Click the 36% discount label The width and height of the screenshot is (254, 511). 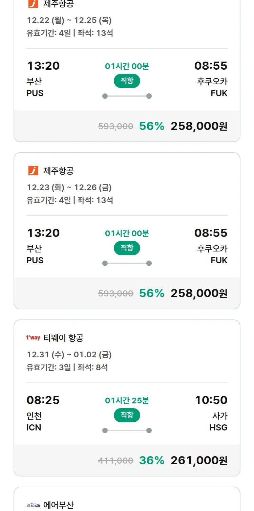[x=151, y=461]
